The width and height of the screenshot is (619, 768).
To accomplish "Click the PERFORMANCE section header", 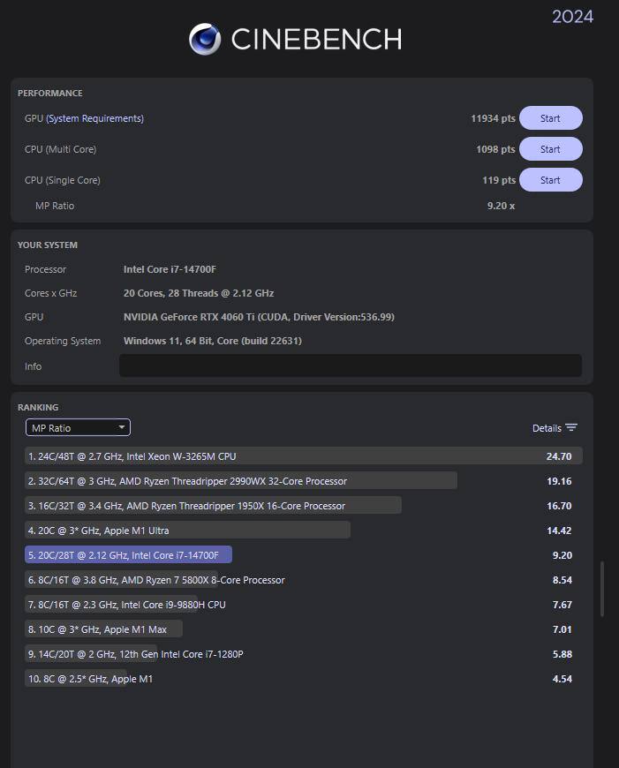I will 49,93.
